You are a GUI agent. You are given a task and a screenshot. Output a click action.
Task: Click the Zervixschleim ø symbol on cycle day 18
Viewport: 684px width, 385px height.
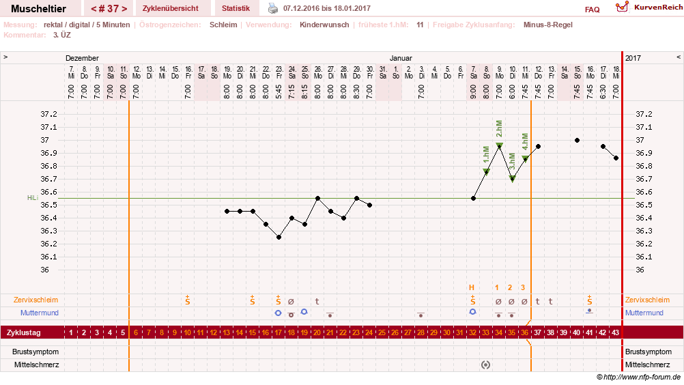pyautogui.click(x=291, y=302)
